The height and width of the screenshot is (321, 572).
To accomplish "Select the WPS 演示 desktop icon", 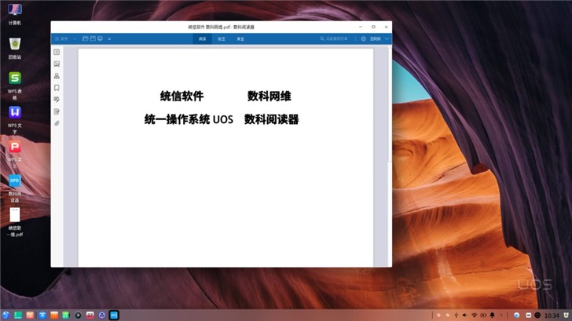I will pos(15,154).
